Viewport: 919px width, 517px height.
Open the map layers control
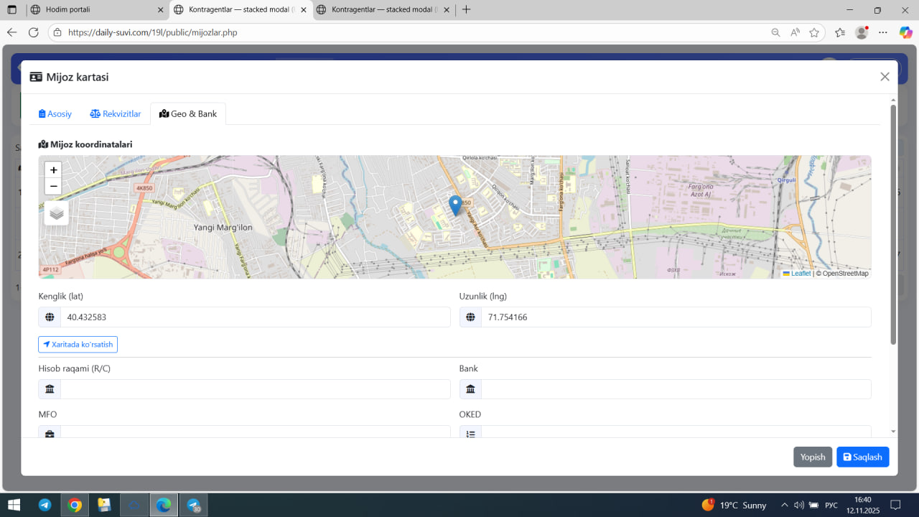[x=57, y=213]
